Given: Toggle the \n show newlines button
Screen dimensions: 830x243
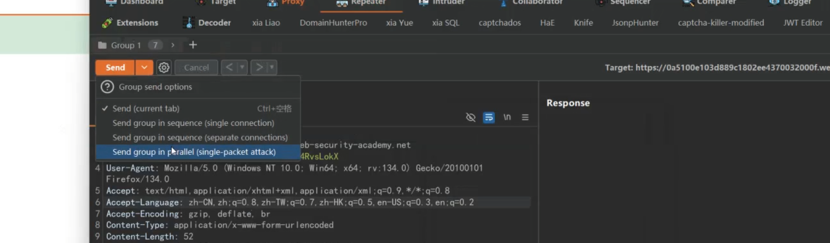Looking at the screenshot, I should (507, 117).
